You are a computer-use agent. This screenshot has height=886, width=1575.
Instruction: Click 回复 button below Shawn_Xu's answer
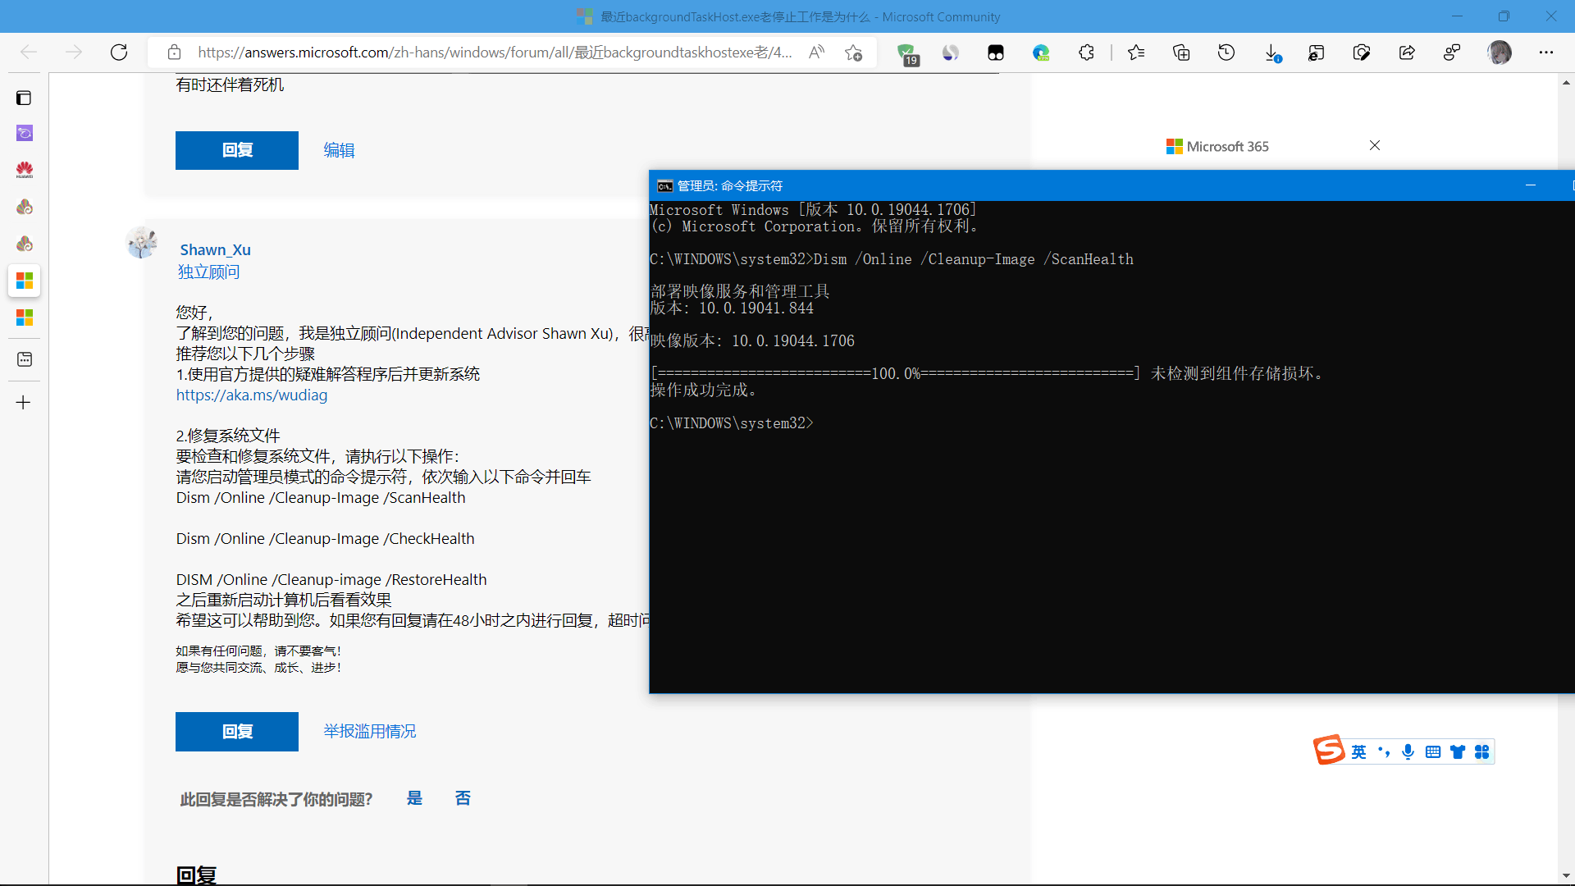click(237, 731)
